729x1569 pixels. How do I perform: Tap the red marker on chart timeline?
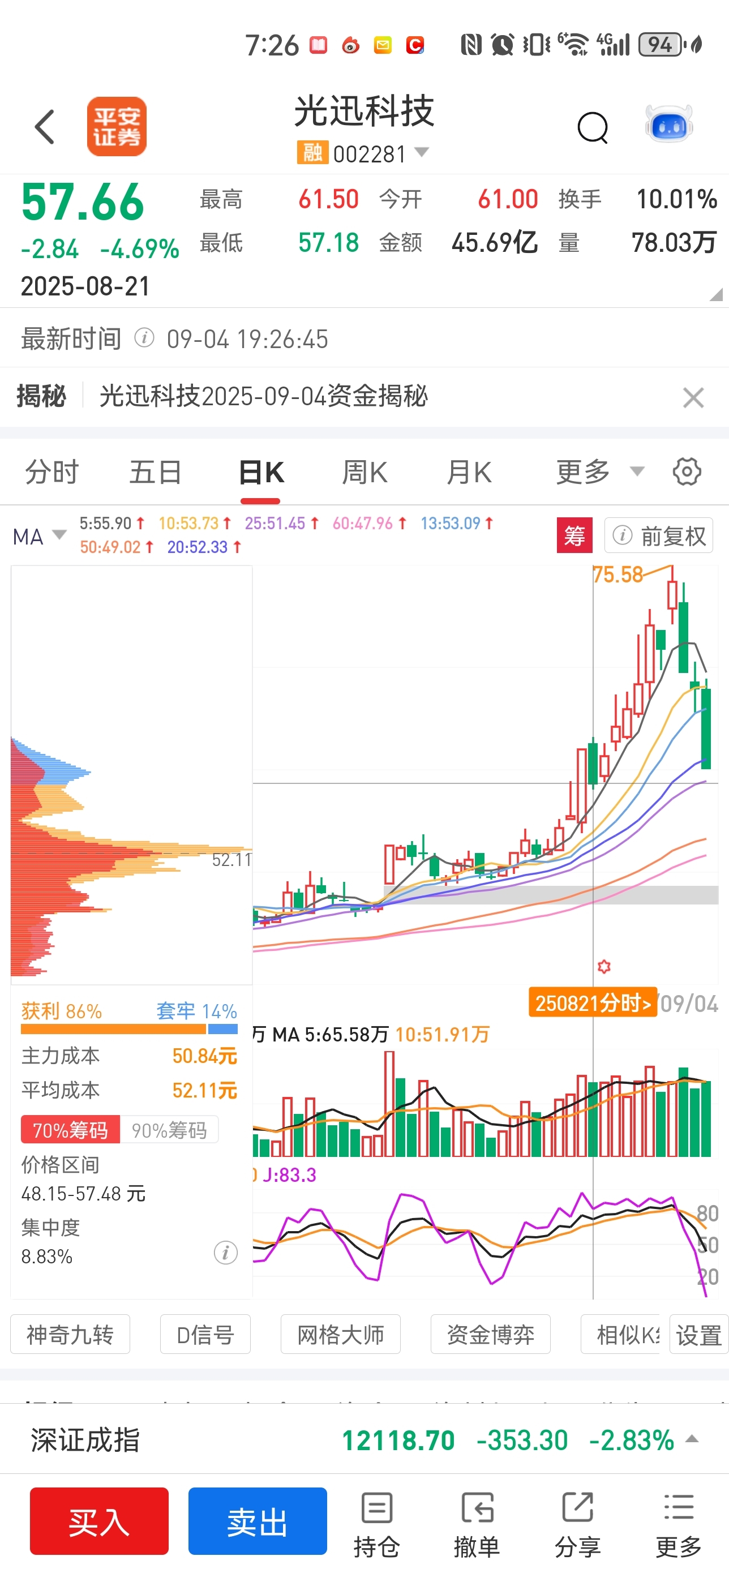[603, 967]
